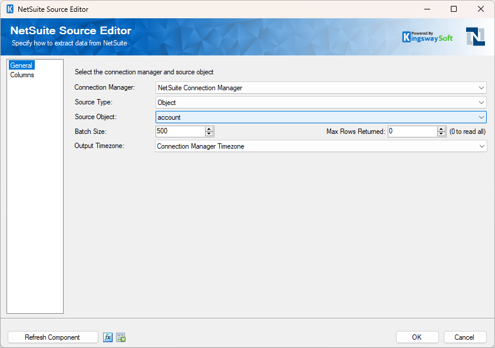
Task: Increase Max Rows Returned value
Action: point(441,129)
